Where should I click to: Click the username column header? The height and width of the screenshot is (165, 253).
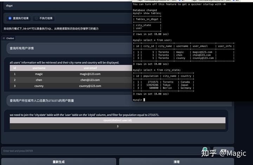tap(39, 68)
